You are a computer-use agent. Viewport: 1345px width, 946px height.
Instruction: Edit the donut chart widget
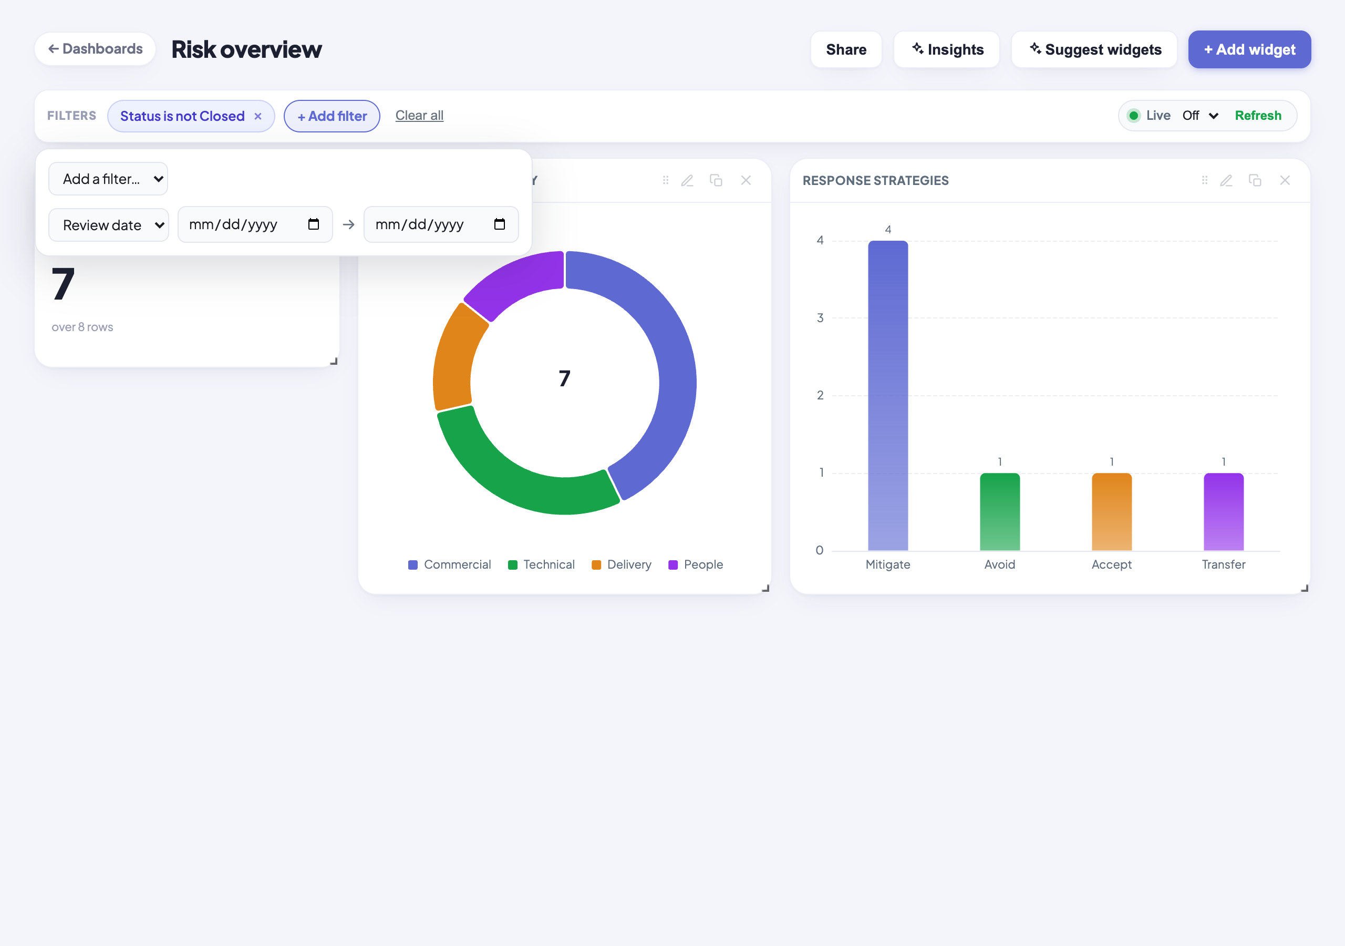click(x=687, y=180)
